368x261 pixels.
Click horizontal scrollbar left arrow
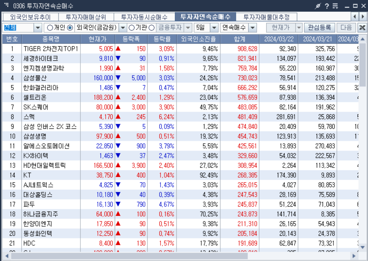pos(6,256)
